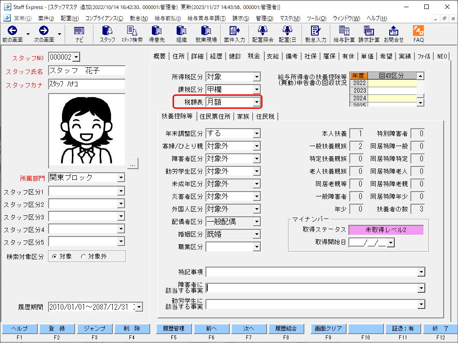Click the 終了 F12 button
The image size is (458, 343).
[440, 329]
